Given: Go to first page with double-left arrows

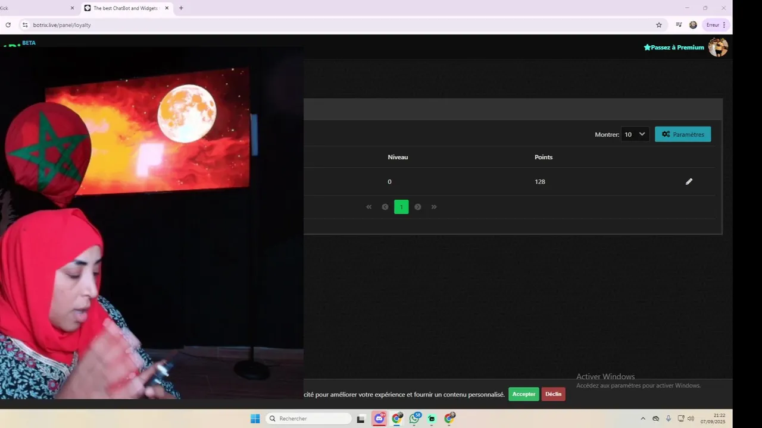Looking at the screenshot, I should tap(369, 207).
